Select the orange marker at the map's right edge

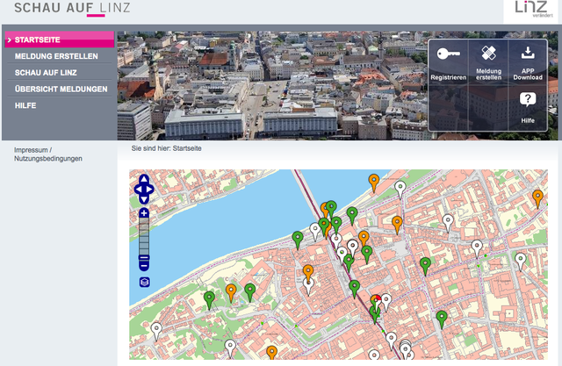point(537,197)
